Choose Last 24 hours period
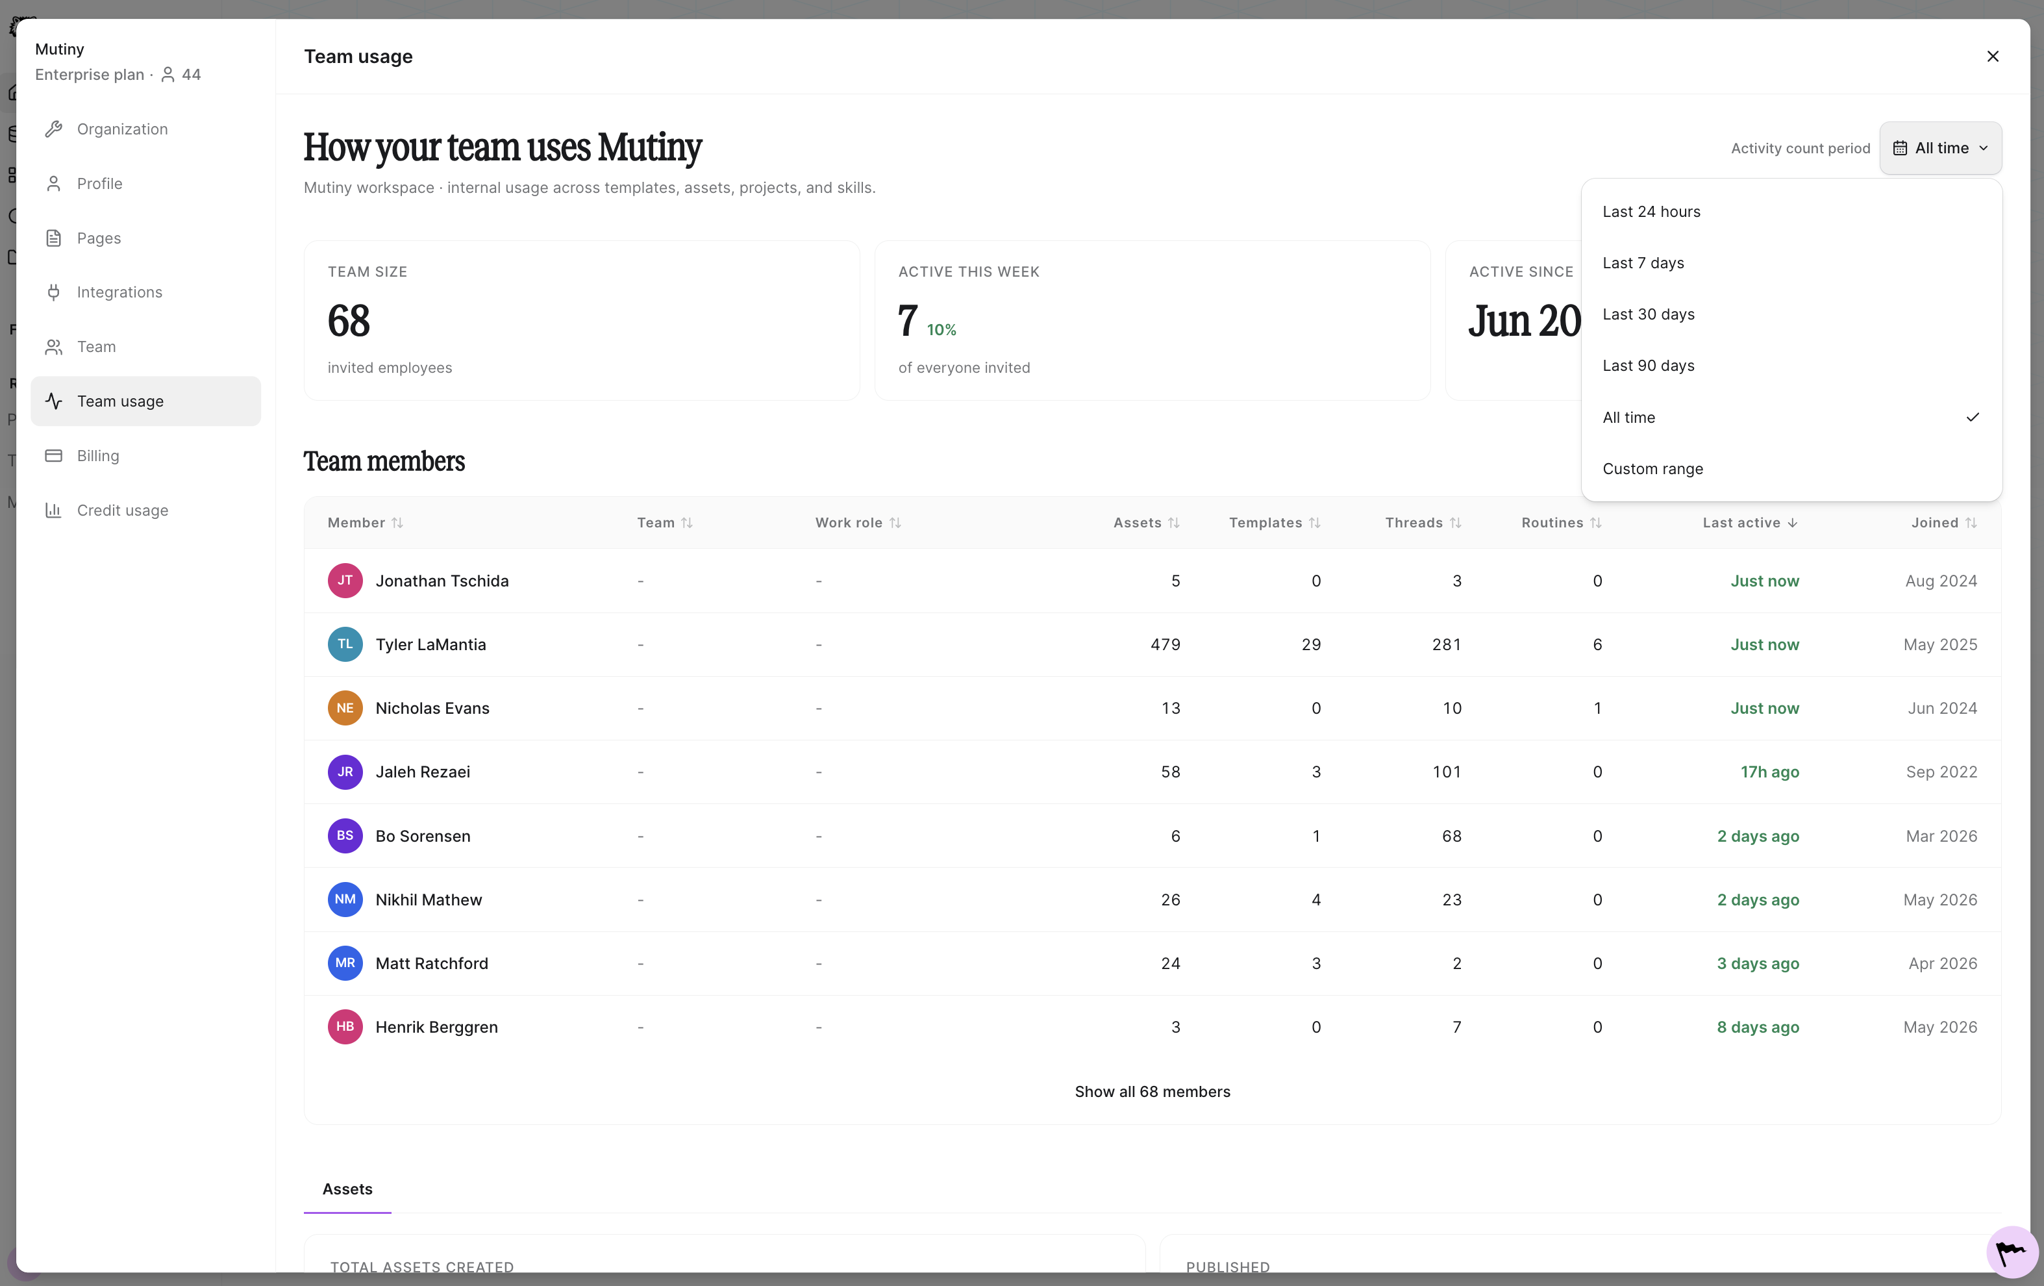This screenshot has width=2044, height=1286. click(1792, 211)
